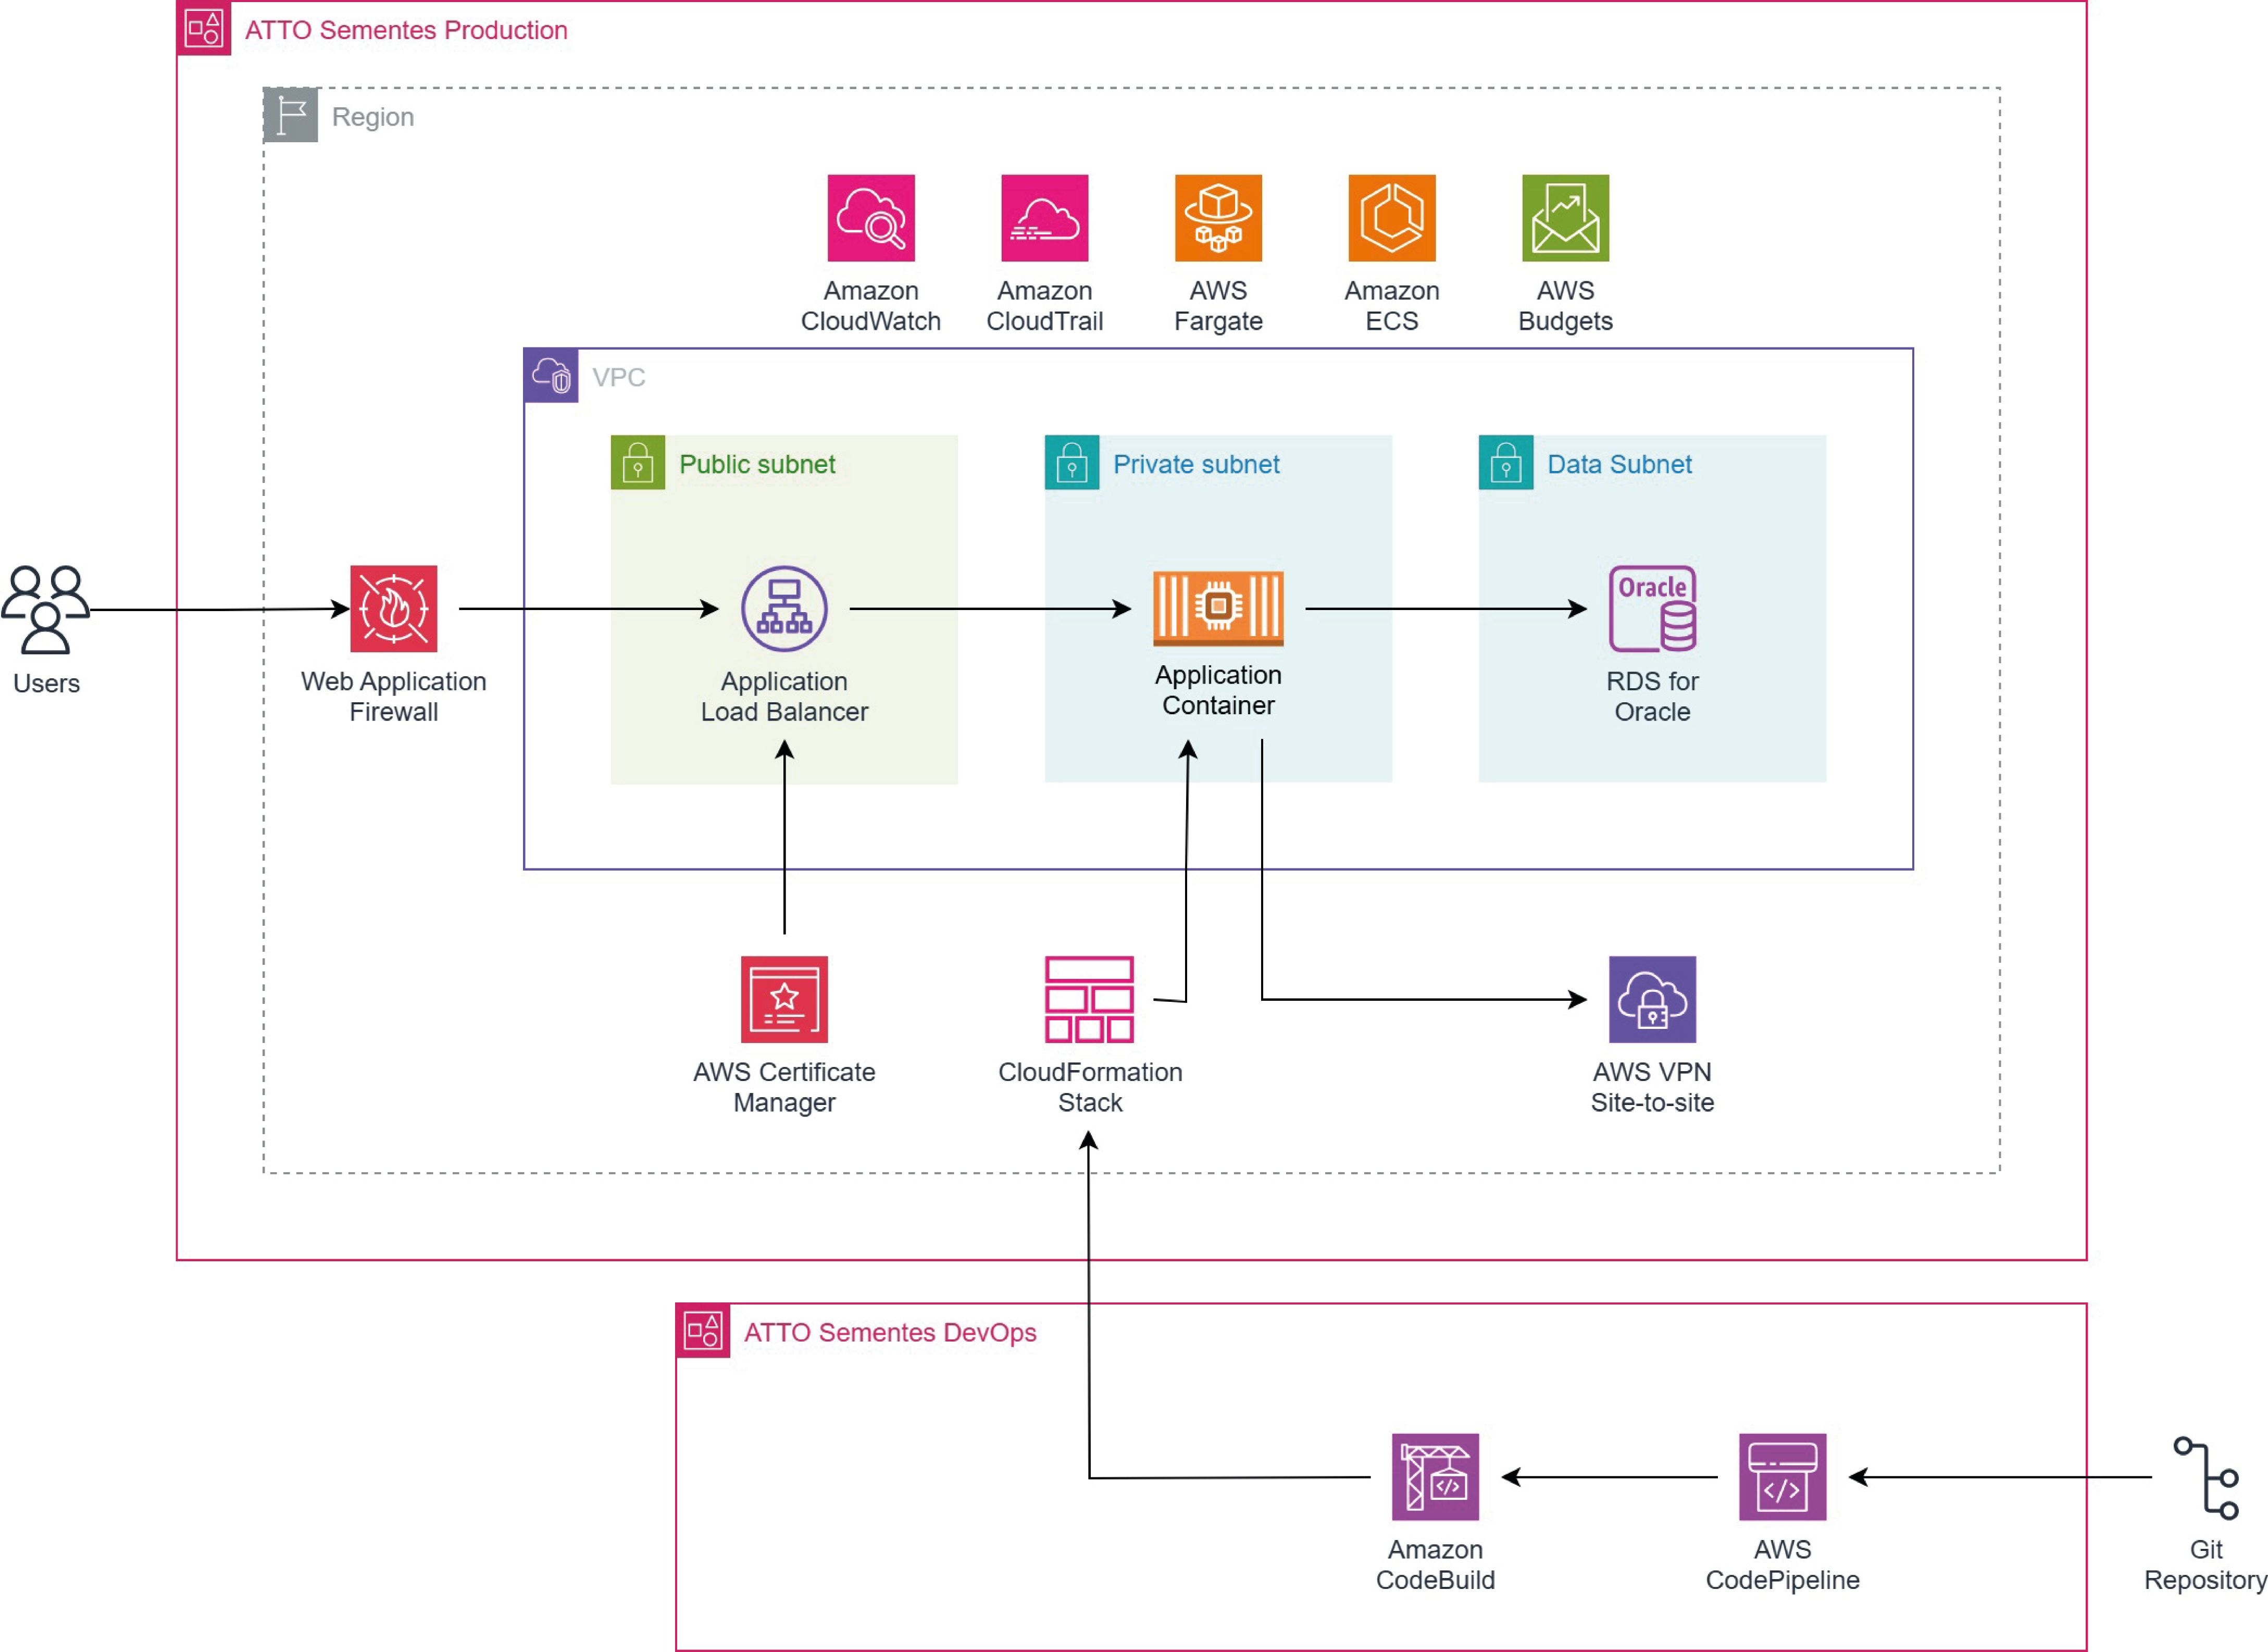Click the AWS Budgets icon
The width and height of the screenshot is (2268, 1652).
(x=1565, y=218)
